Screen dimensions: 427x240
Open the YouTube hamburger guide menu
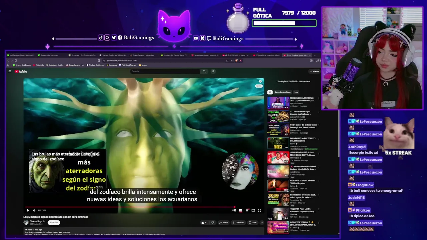(x=10, y=71)
